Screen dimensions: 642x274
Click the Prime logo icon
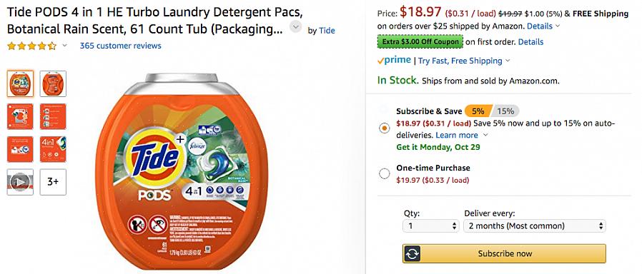(x=394, y=61)
